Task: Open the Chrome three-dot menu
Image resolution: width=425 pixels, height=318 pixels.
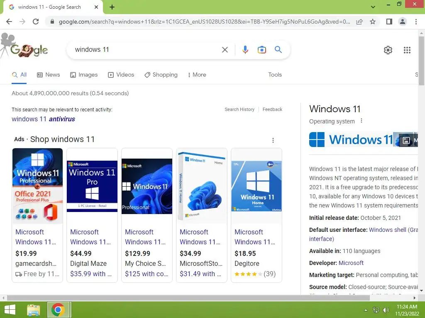Action: [x=416, y=22]
